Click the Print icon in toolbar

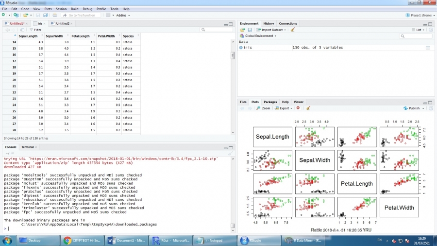click(54, 15)
